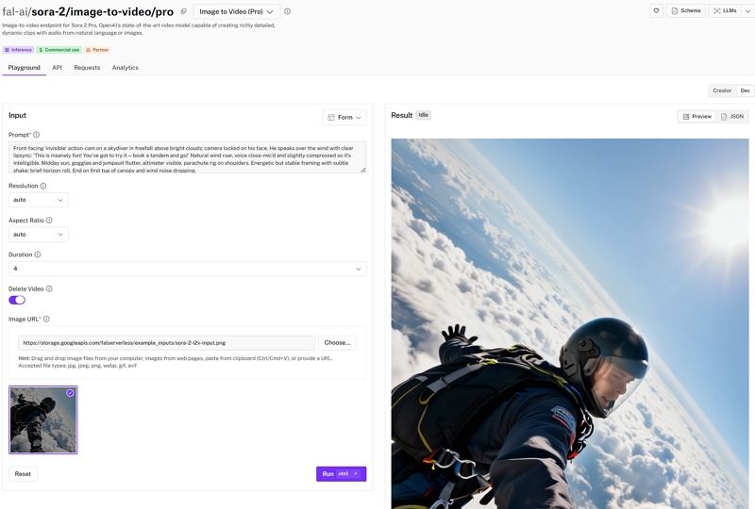Click into the Prompt text area
Screen dimensions: 755x509
click(187, 156)
